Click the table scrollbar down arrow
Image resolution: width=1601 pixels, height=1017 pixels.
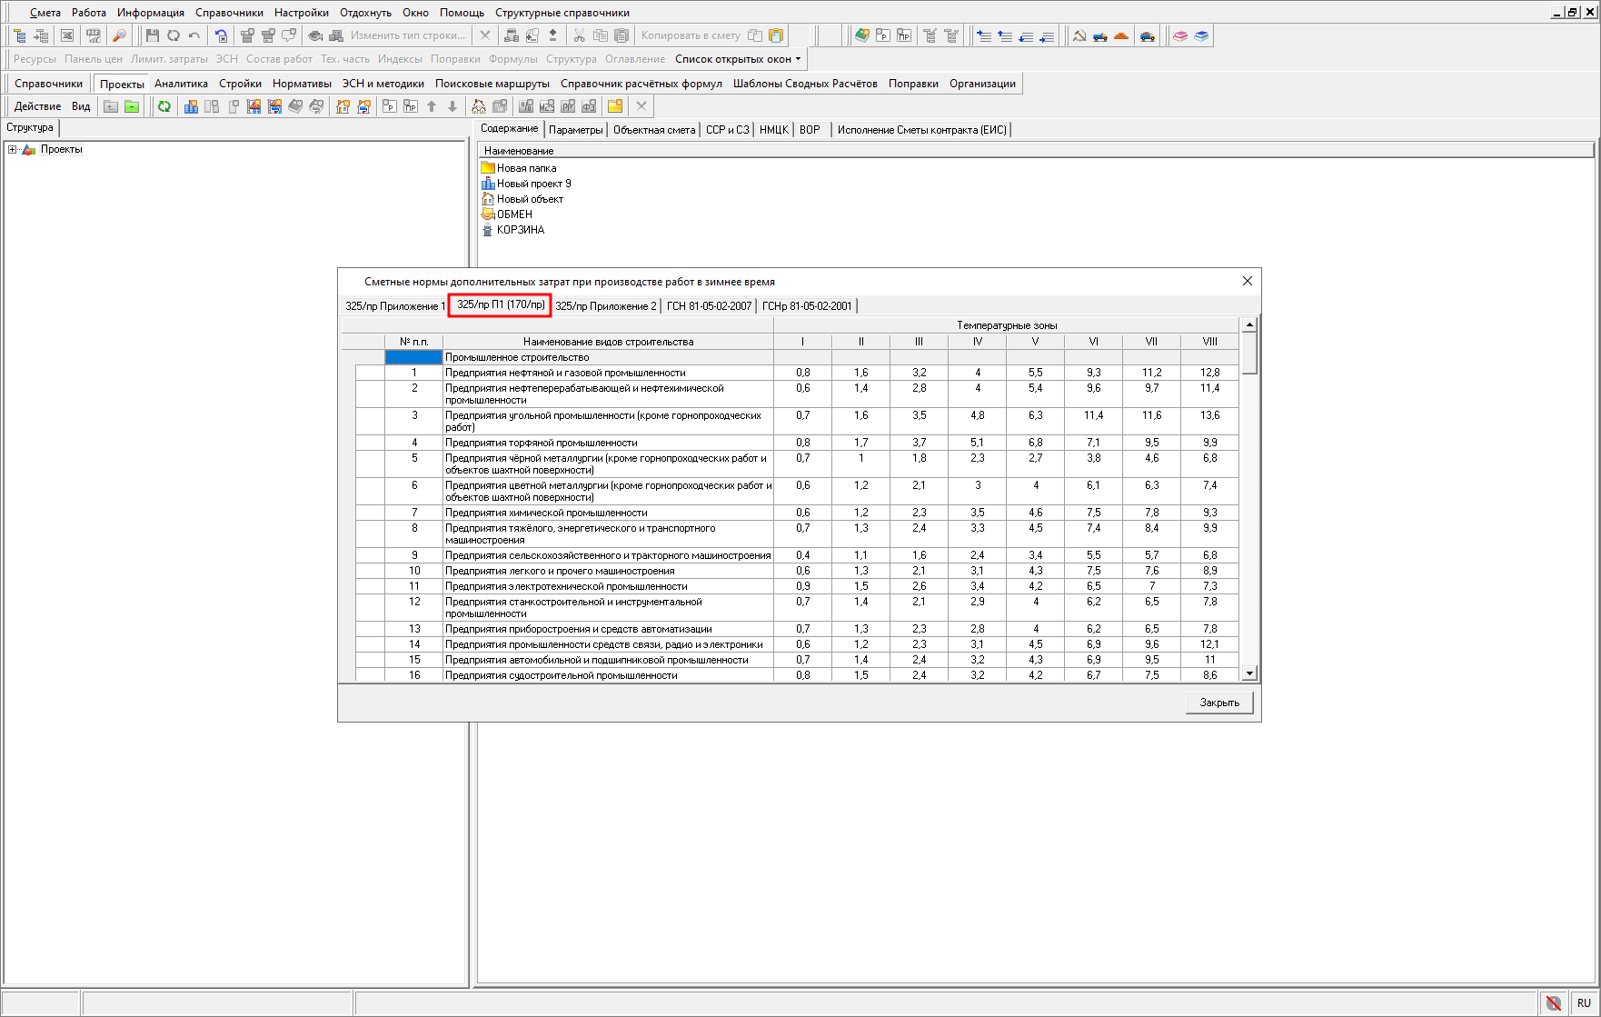[x=1249, y=673]
